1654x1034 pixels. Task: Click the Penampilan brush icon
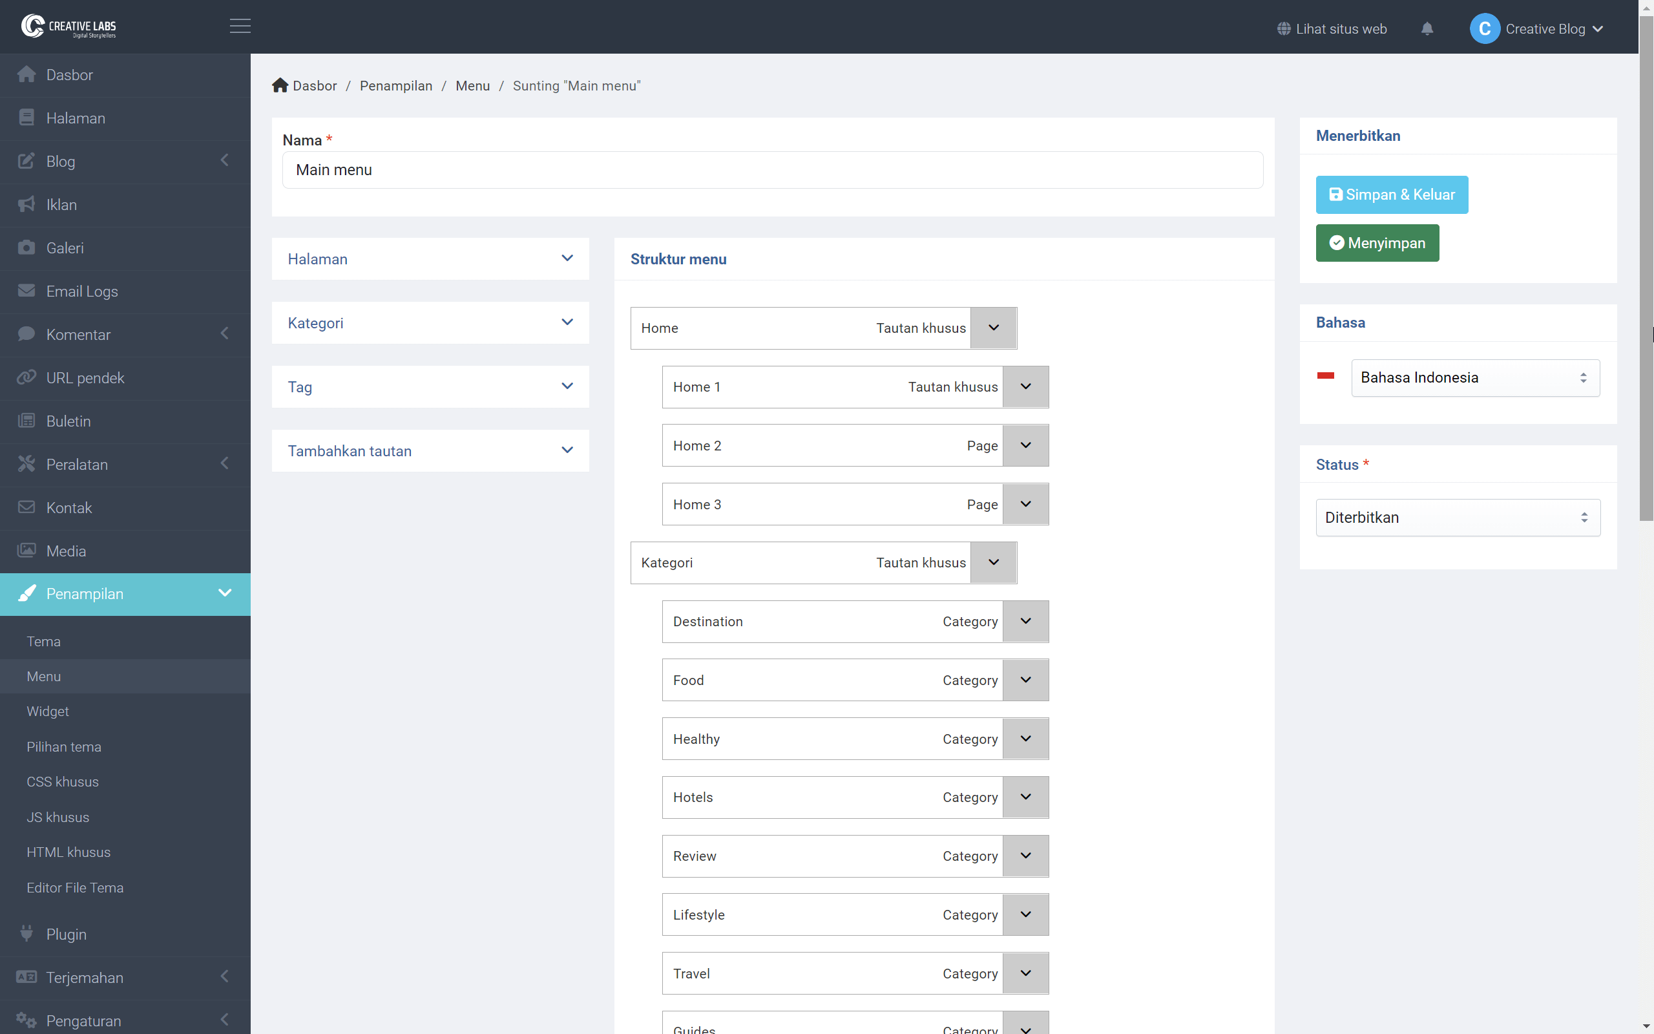[28, 594]
